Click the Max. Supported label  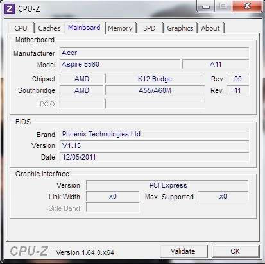click(x=169, y=197)
